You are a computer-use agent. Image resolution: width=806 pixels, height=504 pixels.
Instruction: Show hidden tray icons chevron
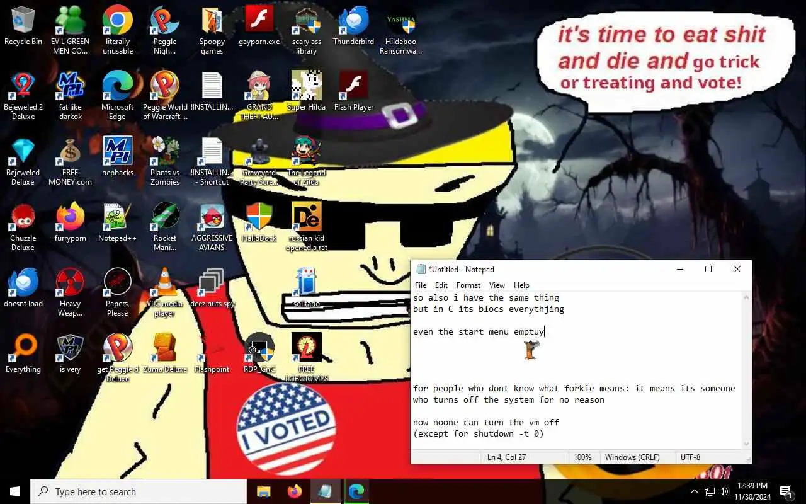point(695,491)
